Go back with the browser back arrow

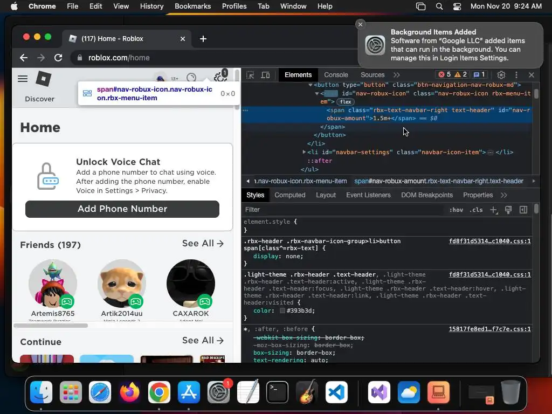tap(24, 58)
